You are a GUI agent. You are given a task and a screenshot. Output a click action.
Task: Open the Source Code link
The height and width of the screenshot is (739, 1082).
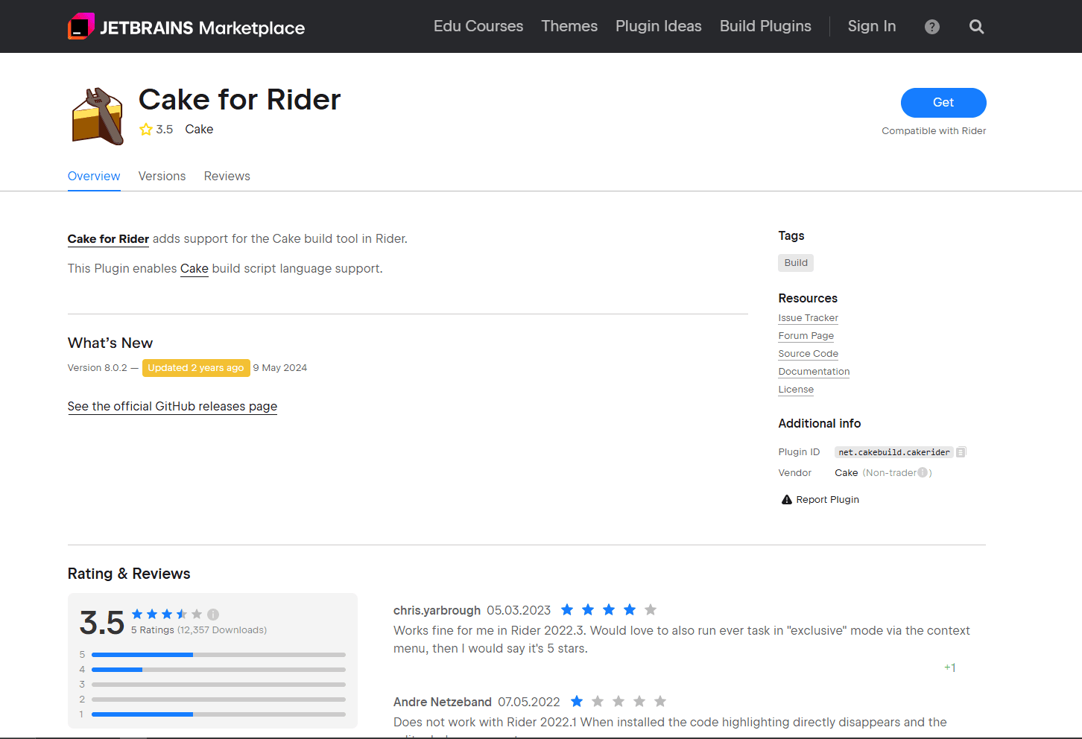[808, 353]
